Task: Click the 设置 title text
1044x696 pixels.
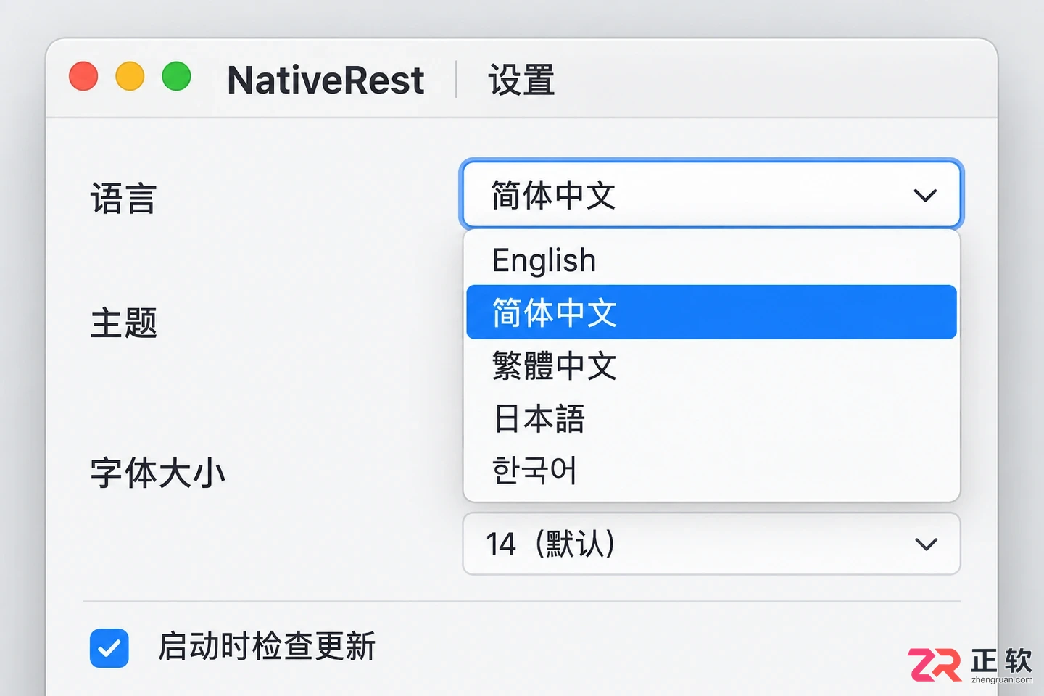Action: pyautogui.click(x=521, y=80)
